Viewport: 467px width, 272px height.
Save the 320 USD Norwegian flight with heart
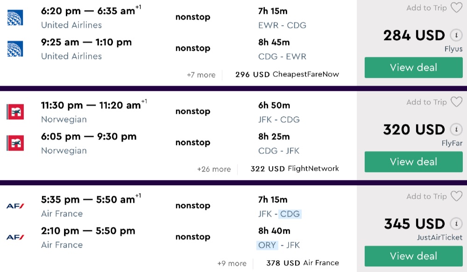coord(456,102)
